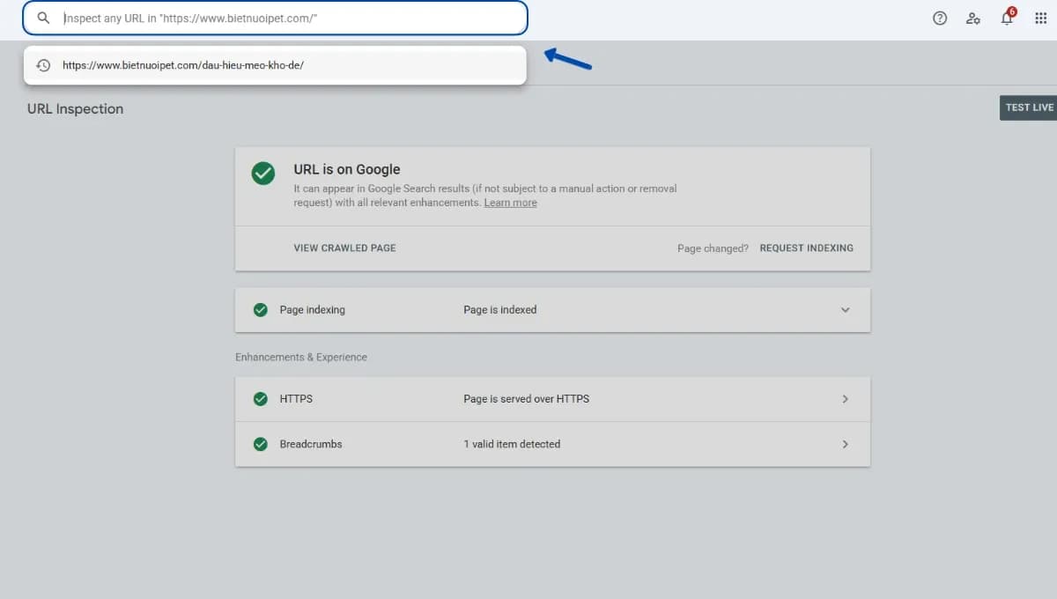This screenshot has height=599, width=1057.
Task: Click the history icon beside suggested URL
Action: [x=43, y=65]
